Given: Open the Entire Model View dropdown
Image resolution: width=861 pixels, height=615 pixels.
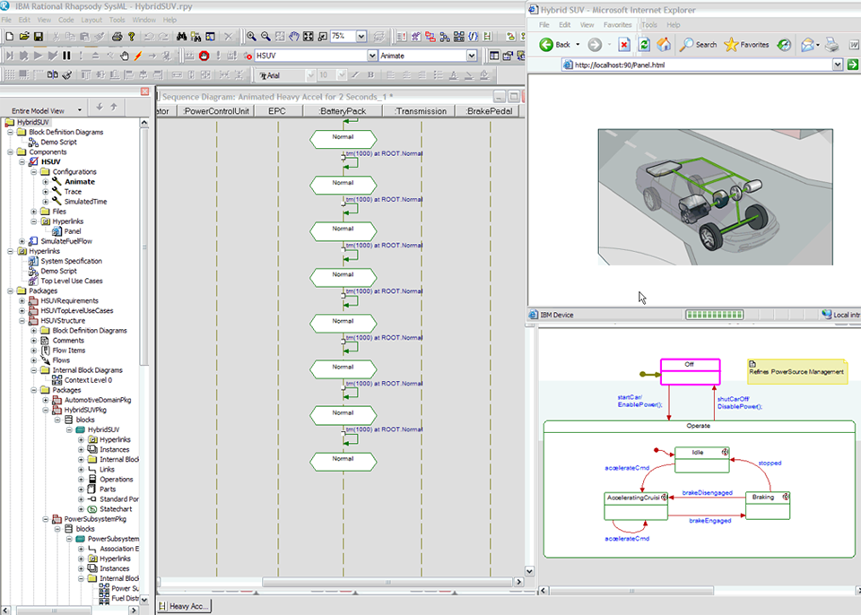Looking at the screenshot, I should 80,110.
